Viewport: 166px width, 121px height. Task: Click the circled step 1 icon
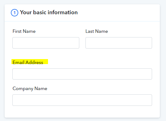(x=15, y=13)
